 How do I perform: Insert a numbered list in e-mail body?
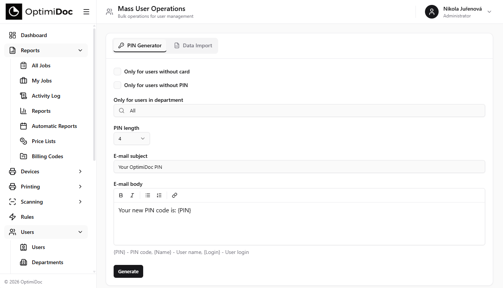pyautogui.click(x=159, y=195)
